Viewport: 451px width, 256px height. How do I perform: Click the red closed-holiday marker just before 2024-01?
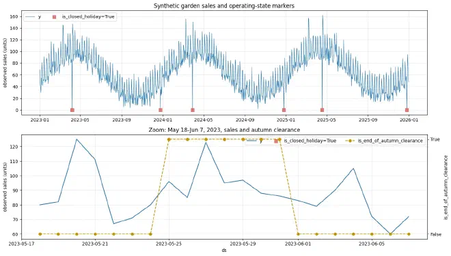pyautogui.click(x=161, y=110)
